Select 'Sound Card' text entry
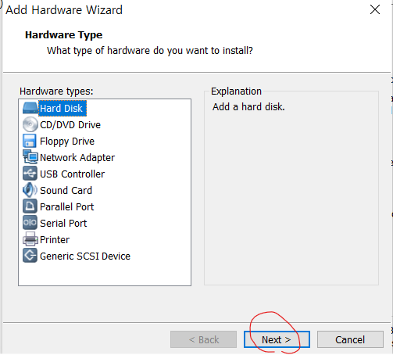Viewport: 393px width, 355px height. (x=66, y=191)
